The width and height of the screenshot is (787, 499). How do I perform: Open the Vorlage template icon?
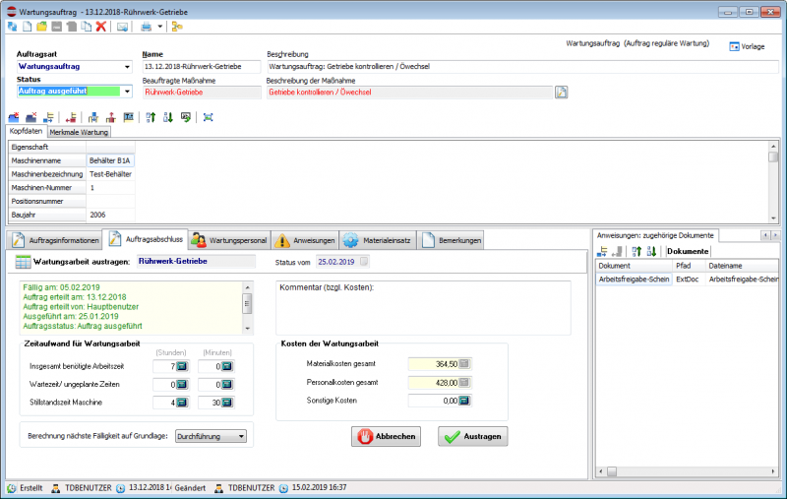(x=734, y=47)
